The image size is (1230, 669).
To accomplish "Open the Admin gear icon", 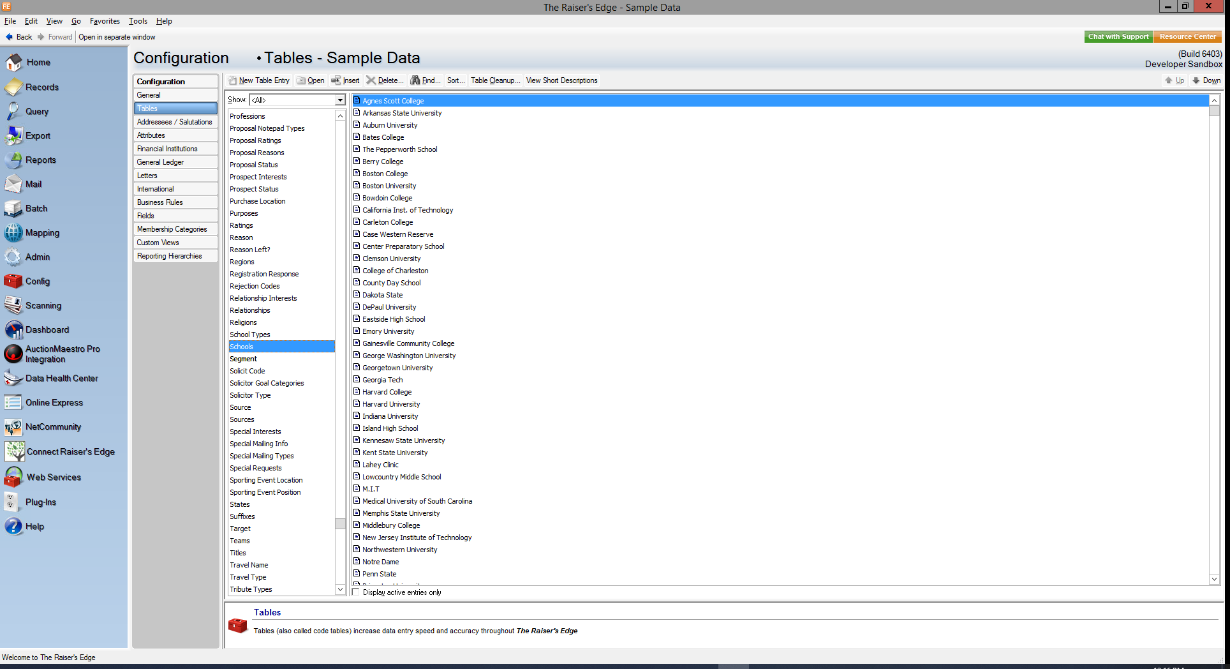I will tap(13, 257).
